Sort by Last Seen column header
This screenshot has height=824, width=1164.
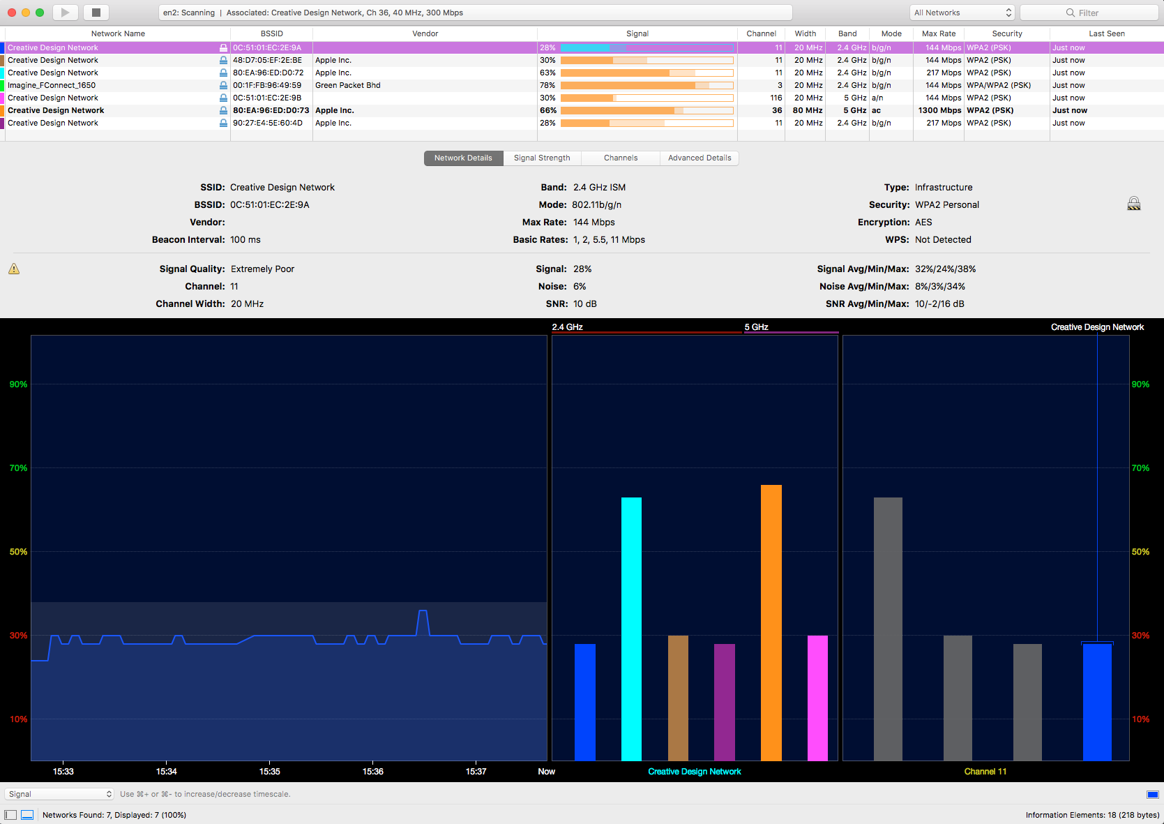[1107, 33]
